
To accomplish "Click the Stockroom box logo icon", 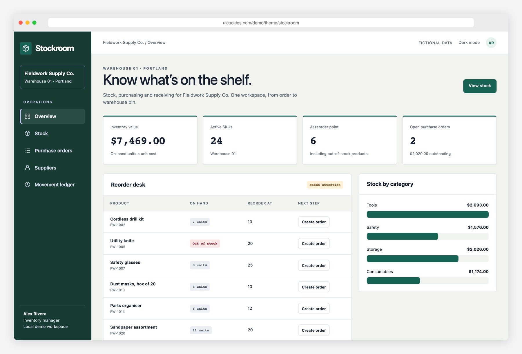I will pyautogui.click(x=26, y=48).
